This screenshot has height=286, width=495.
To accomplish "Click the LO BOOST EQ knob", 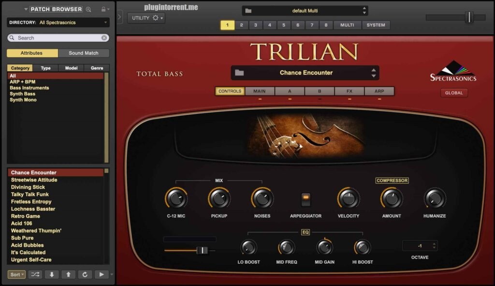I will coord(248,247).
